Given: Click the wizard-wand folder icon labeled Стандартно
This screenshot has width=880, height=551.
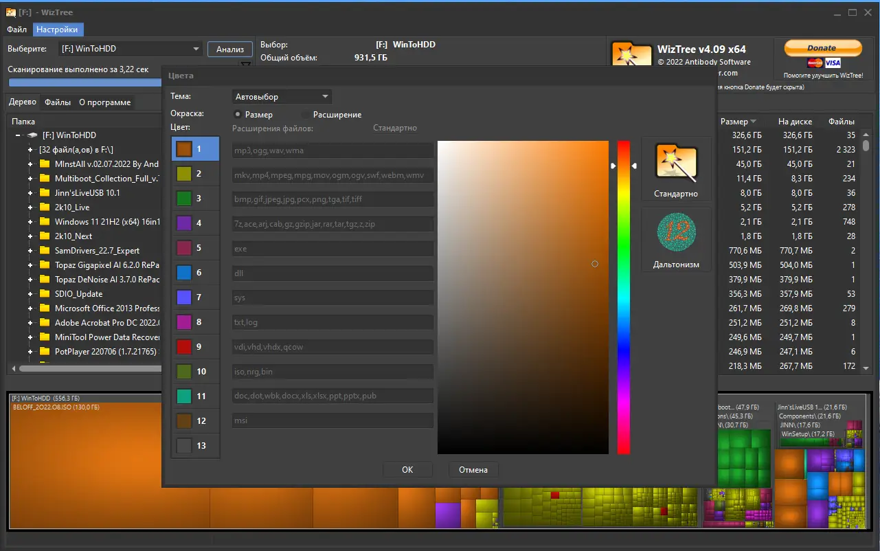Looking at the screenshot, I should click(675, 164).
